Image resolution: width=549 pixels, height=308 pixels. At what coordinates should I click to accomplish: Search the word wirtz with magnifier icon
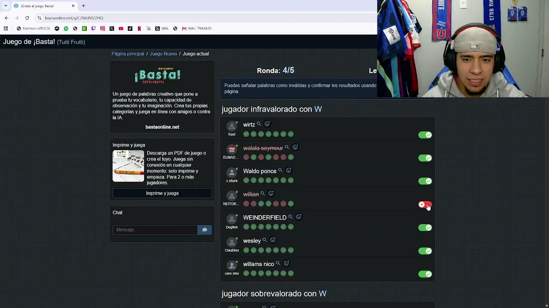coord(259,124)
